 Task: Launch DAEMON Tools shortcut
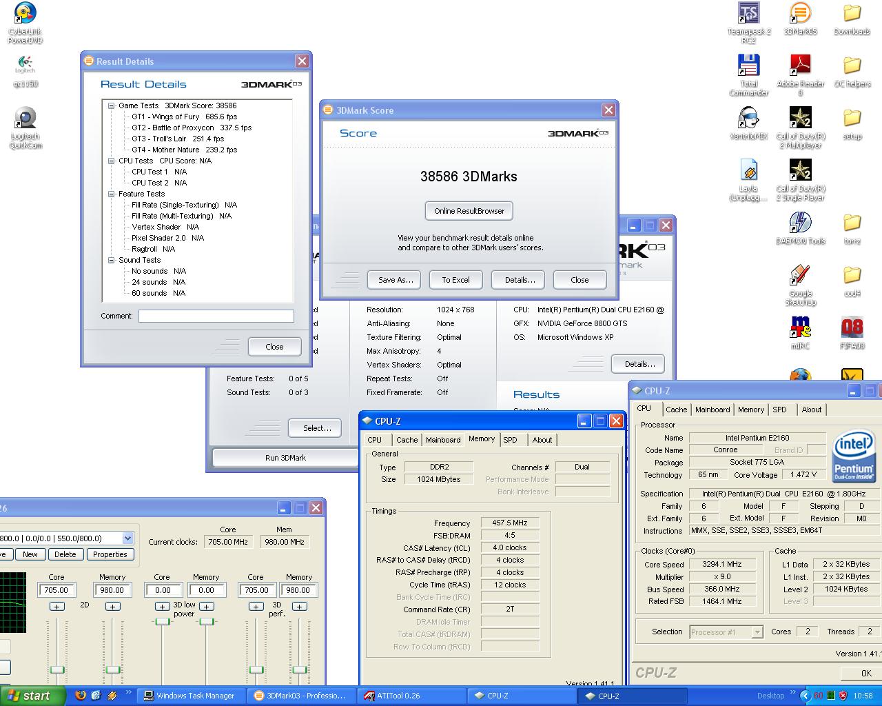click(x=800, y=229)
